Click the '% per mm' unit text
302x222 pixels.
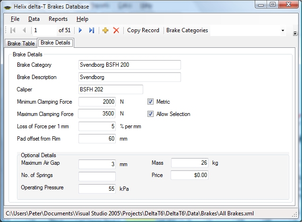click(x=130, y=126)
